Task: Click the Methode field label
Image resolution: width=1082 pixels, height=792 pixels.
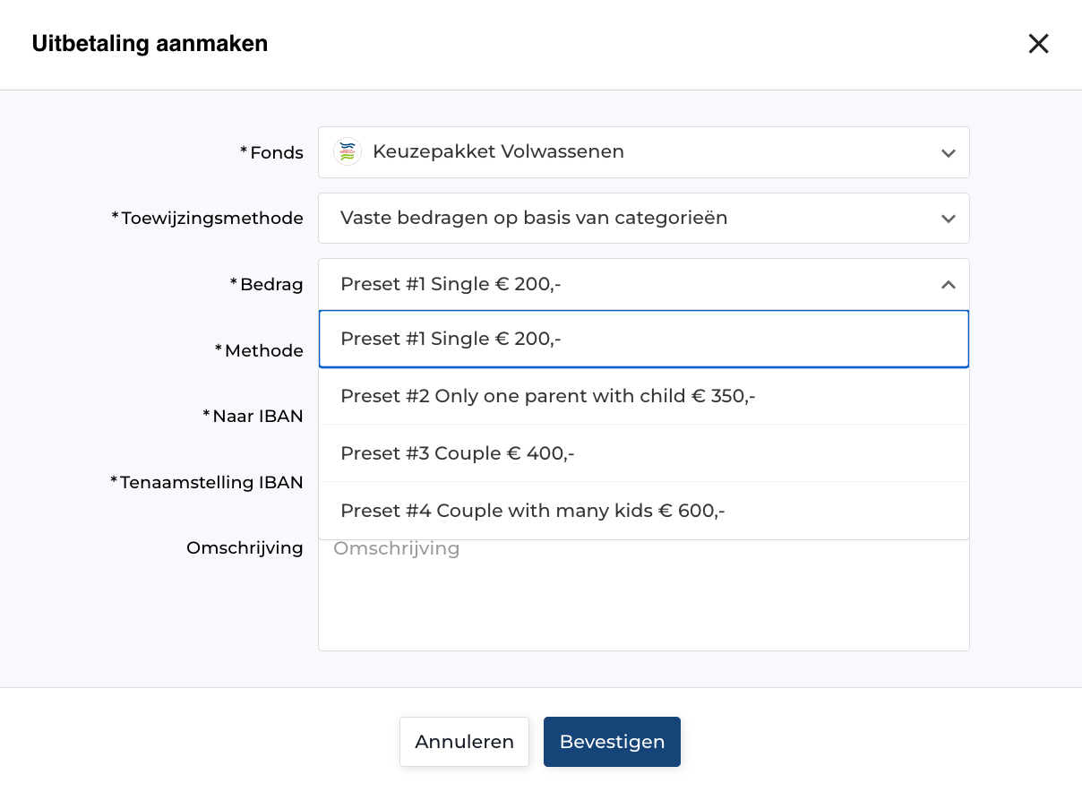Action: pyautogui.click(x=259, y=351)
